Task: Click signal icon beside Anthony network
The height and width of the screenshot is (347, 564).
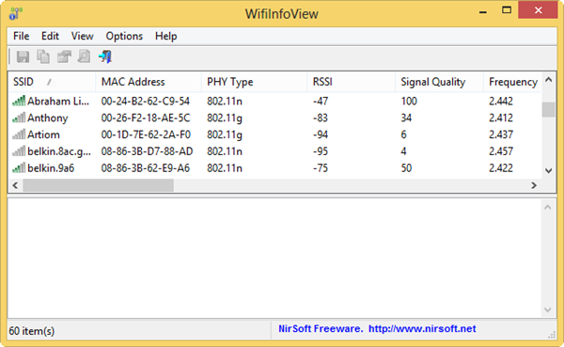Action: [x=19, y=118]
